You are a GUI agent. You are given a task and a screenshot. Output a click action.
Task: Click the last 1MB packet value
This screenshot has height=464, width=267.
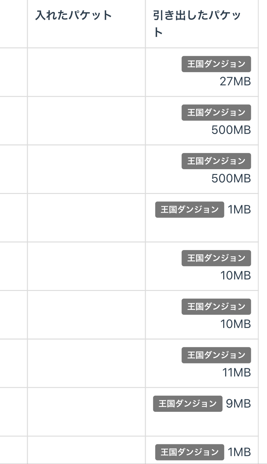tap(239, 452)
